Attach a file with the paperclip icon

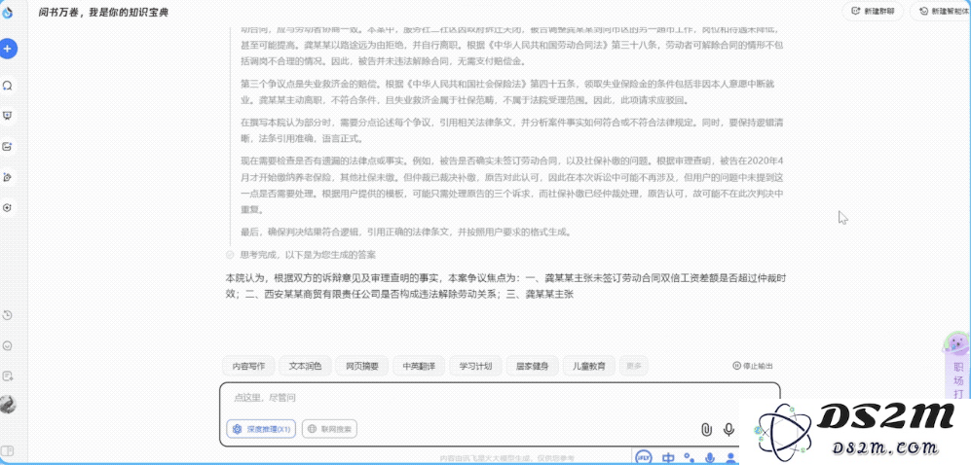coord(706,429)
